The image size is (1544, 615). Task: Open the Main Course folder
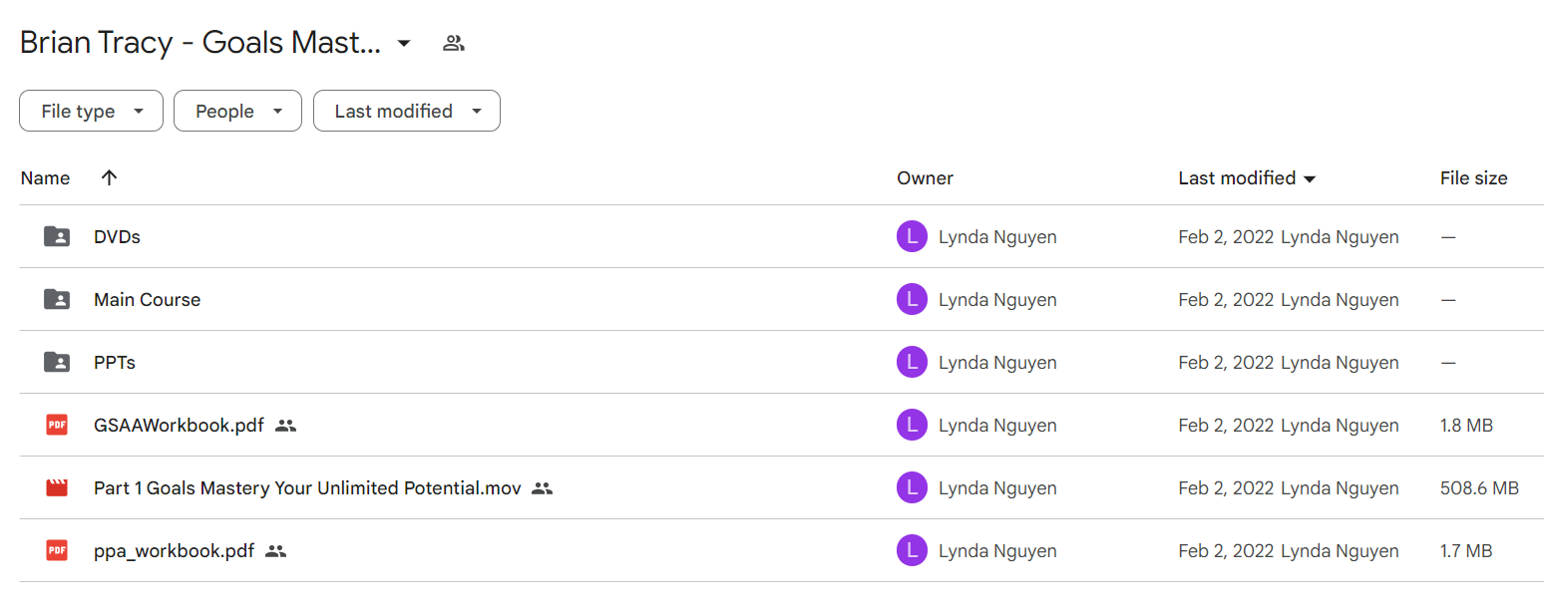click(x=147, y=300)
